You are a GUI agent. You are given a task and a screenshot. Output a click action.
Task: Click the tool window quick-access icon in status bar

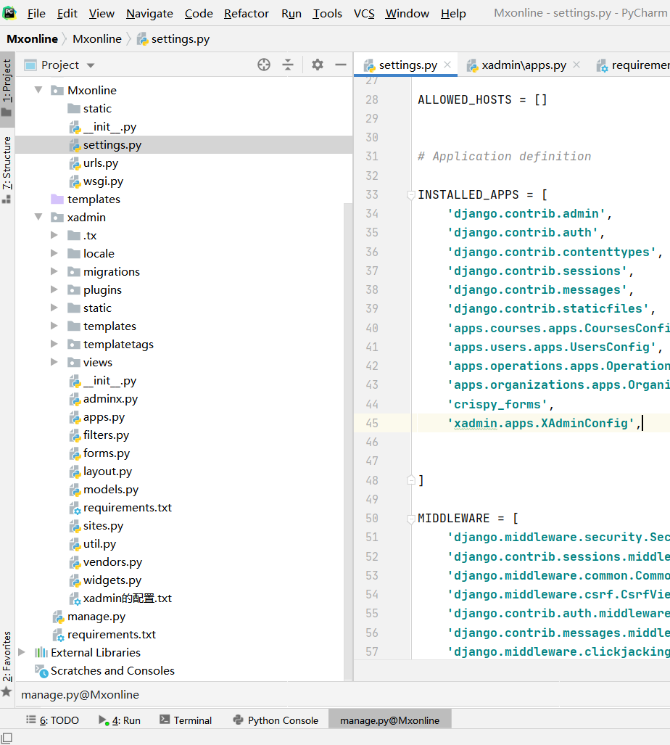(x=7, y=738)
